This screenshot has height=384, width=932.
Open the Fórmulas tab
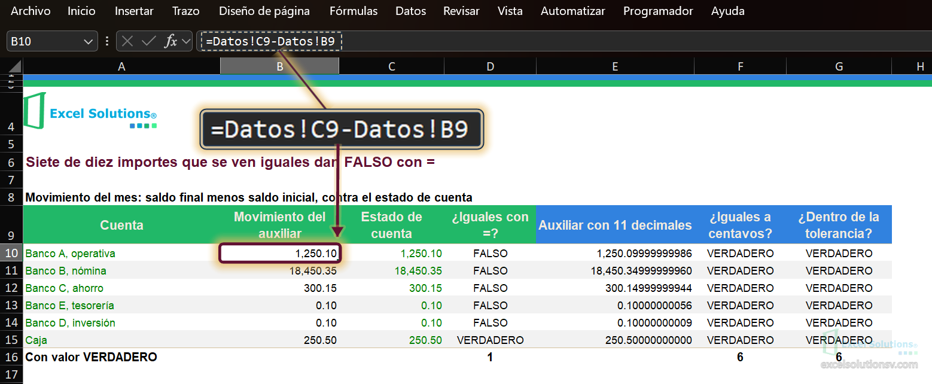click(354, 11)
